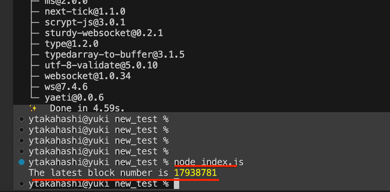This screenshot has height=192, width=390.
Task: Click the sparkle icon before Done message
Action: point(33,108)
